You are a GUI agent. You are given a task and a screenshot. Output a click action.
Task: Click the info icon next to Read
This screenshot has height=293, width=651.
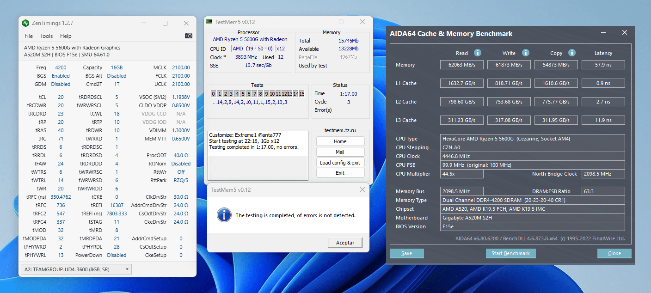pyautogui.click(x=478, y=53)
